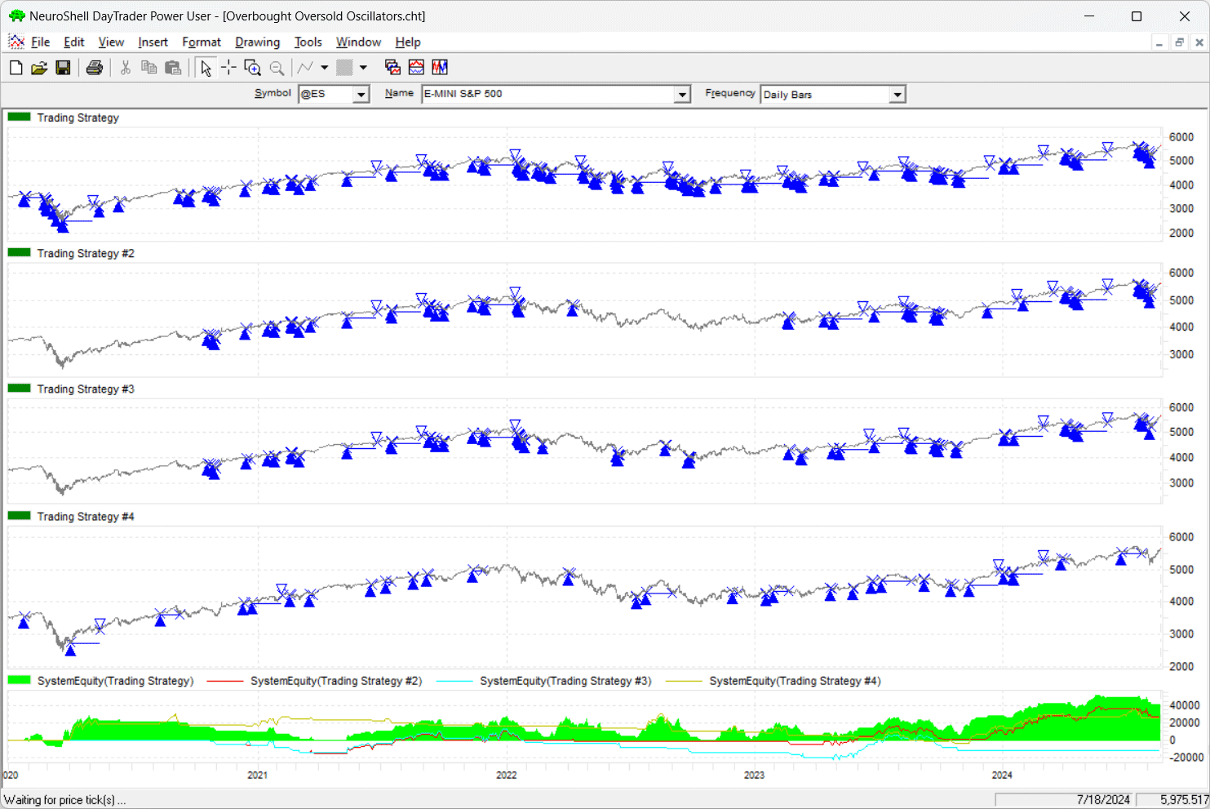Expand the Symbol combo box

tap(361, 95)
